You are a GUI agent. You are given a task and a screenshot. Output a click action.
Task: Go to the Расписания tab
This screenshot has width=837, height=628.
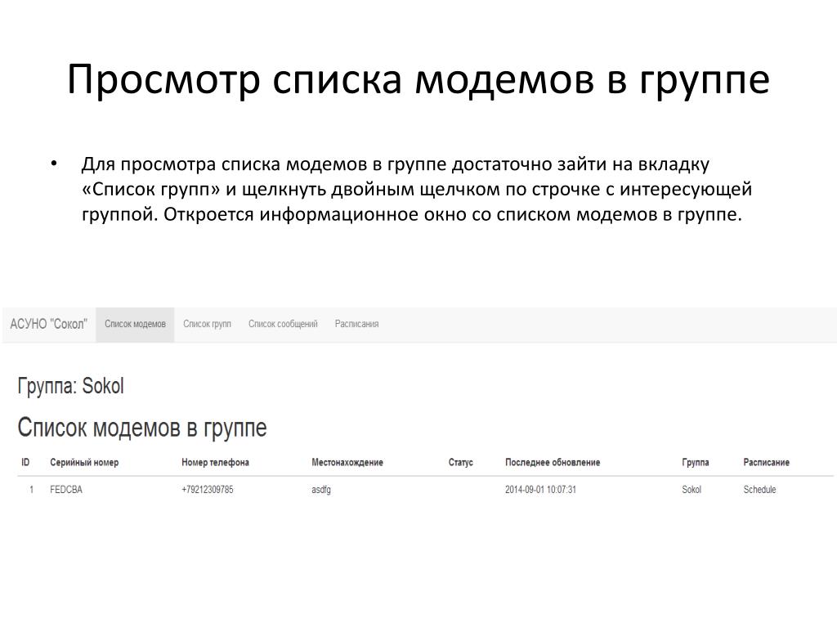[x=356, y=324]
